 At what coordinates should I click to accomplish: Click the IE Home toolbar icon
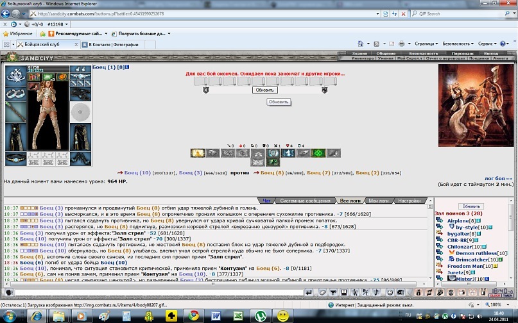point(361,44)
